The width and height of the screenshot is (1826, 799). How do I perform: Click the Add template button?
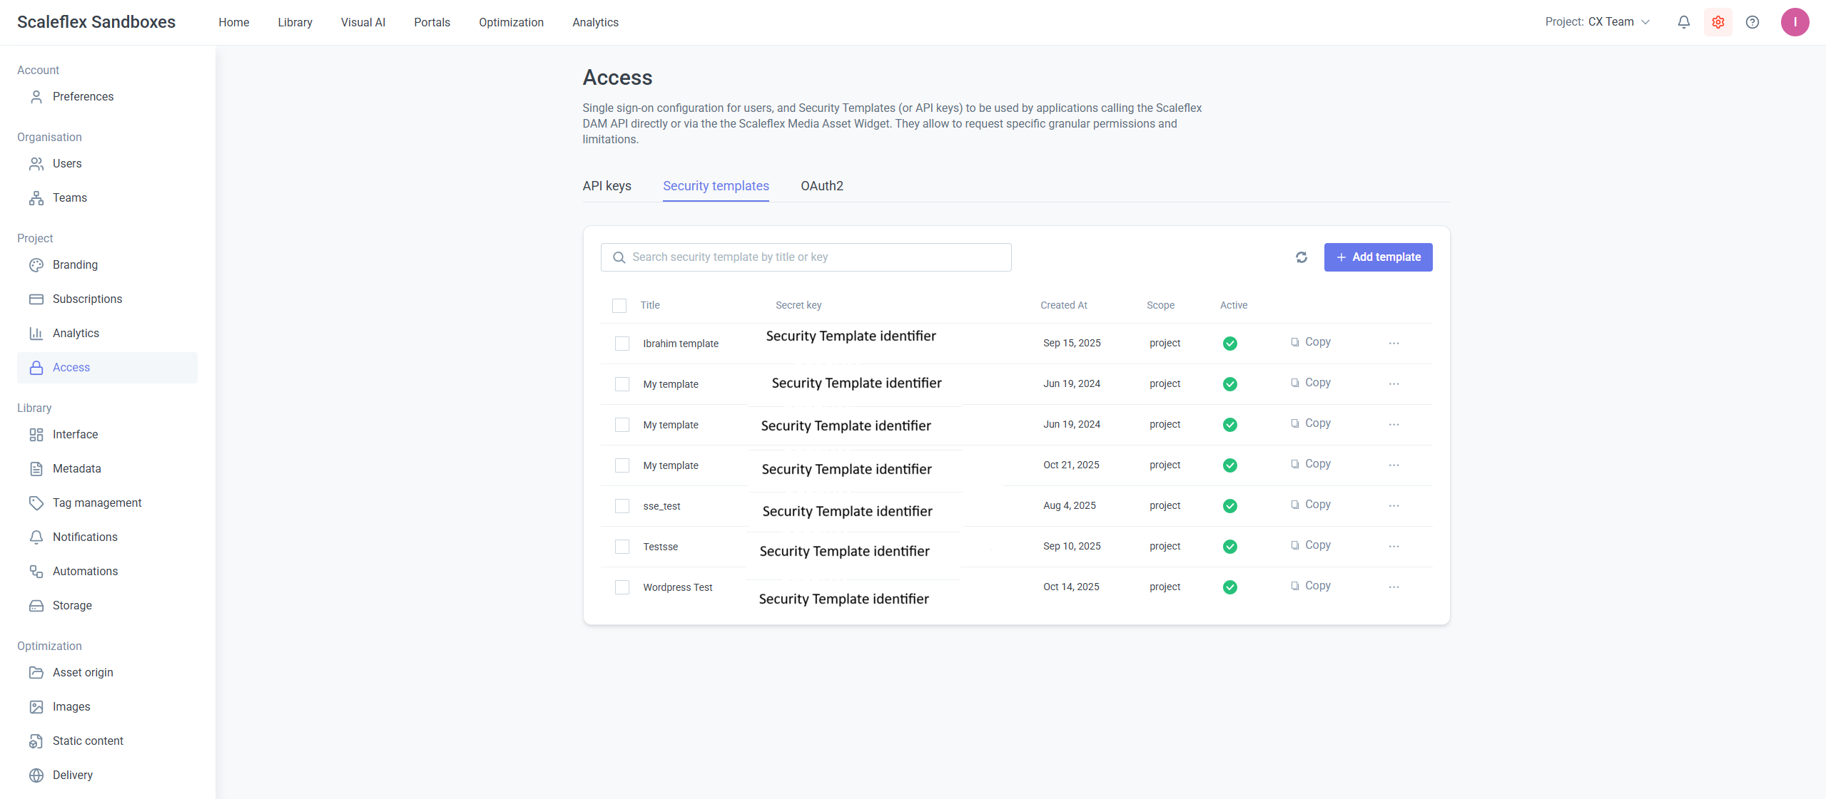click(1377, 257)
